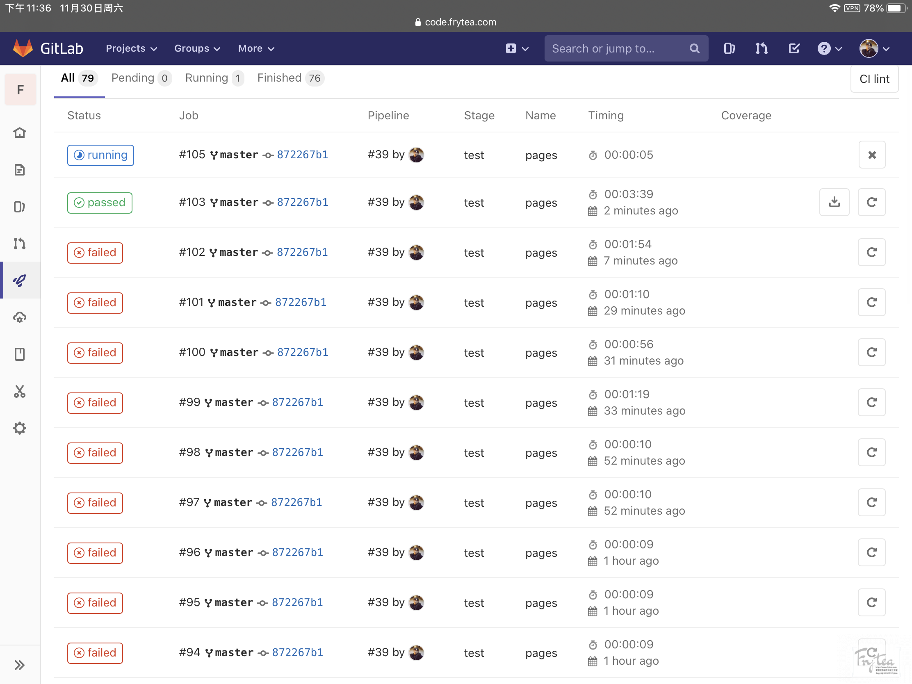
Task: Expand the sidebar with double chevron
Action: pos(20,665)
